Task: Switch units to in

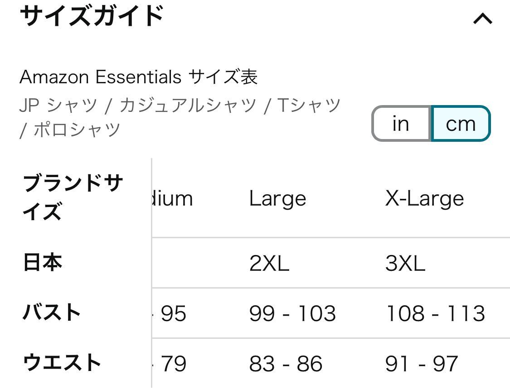Action: tap(401, 124)
